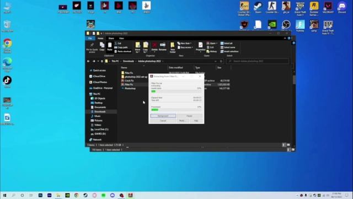Image resolution: width=353 pixels, height=199 pixels.
Task: Open the Steam desktop shortcut
Action: click(x=258, y=7)
